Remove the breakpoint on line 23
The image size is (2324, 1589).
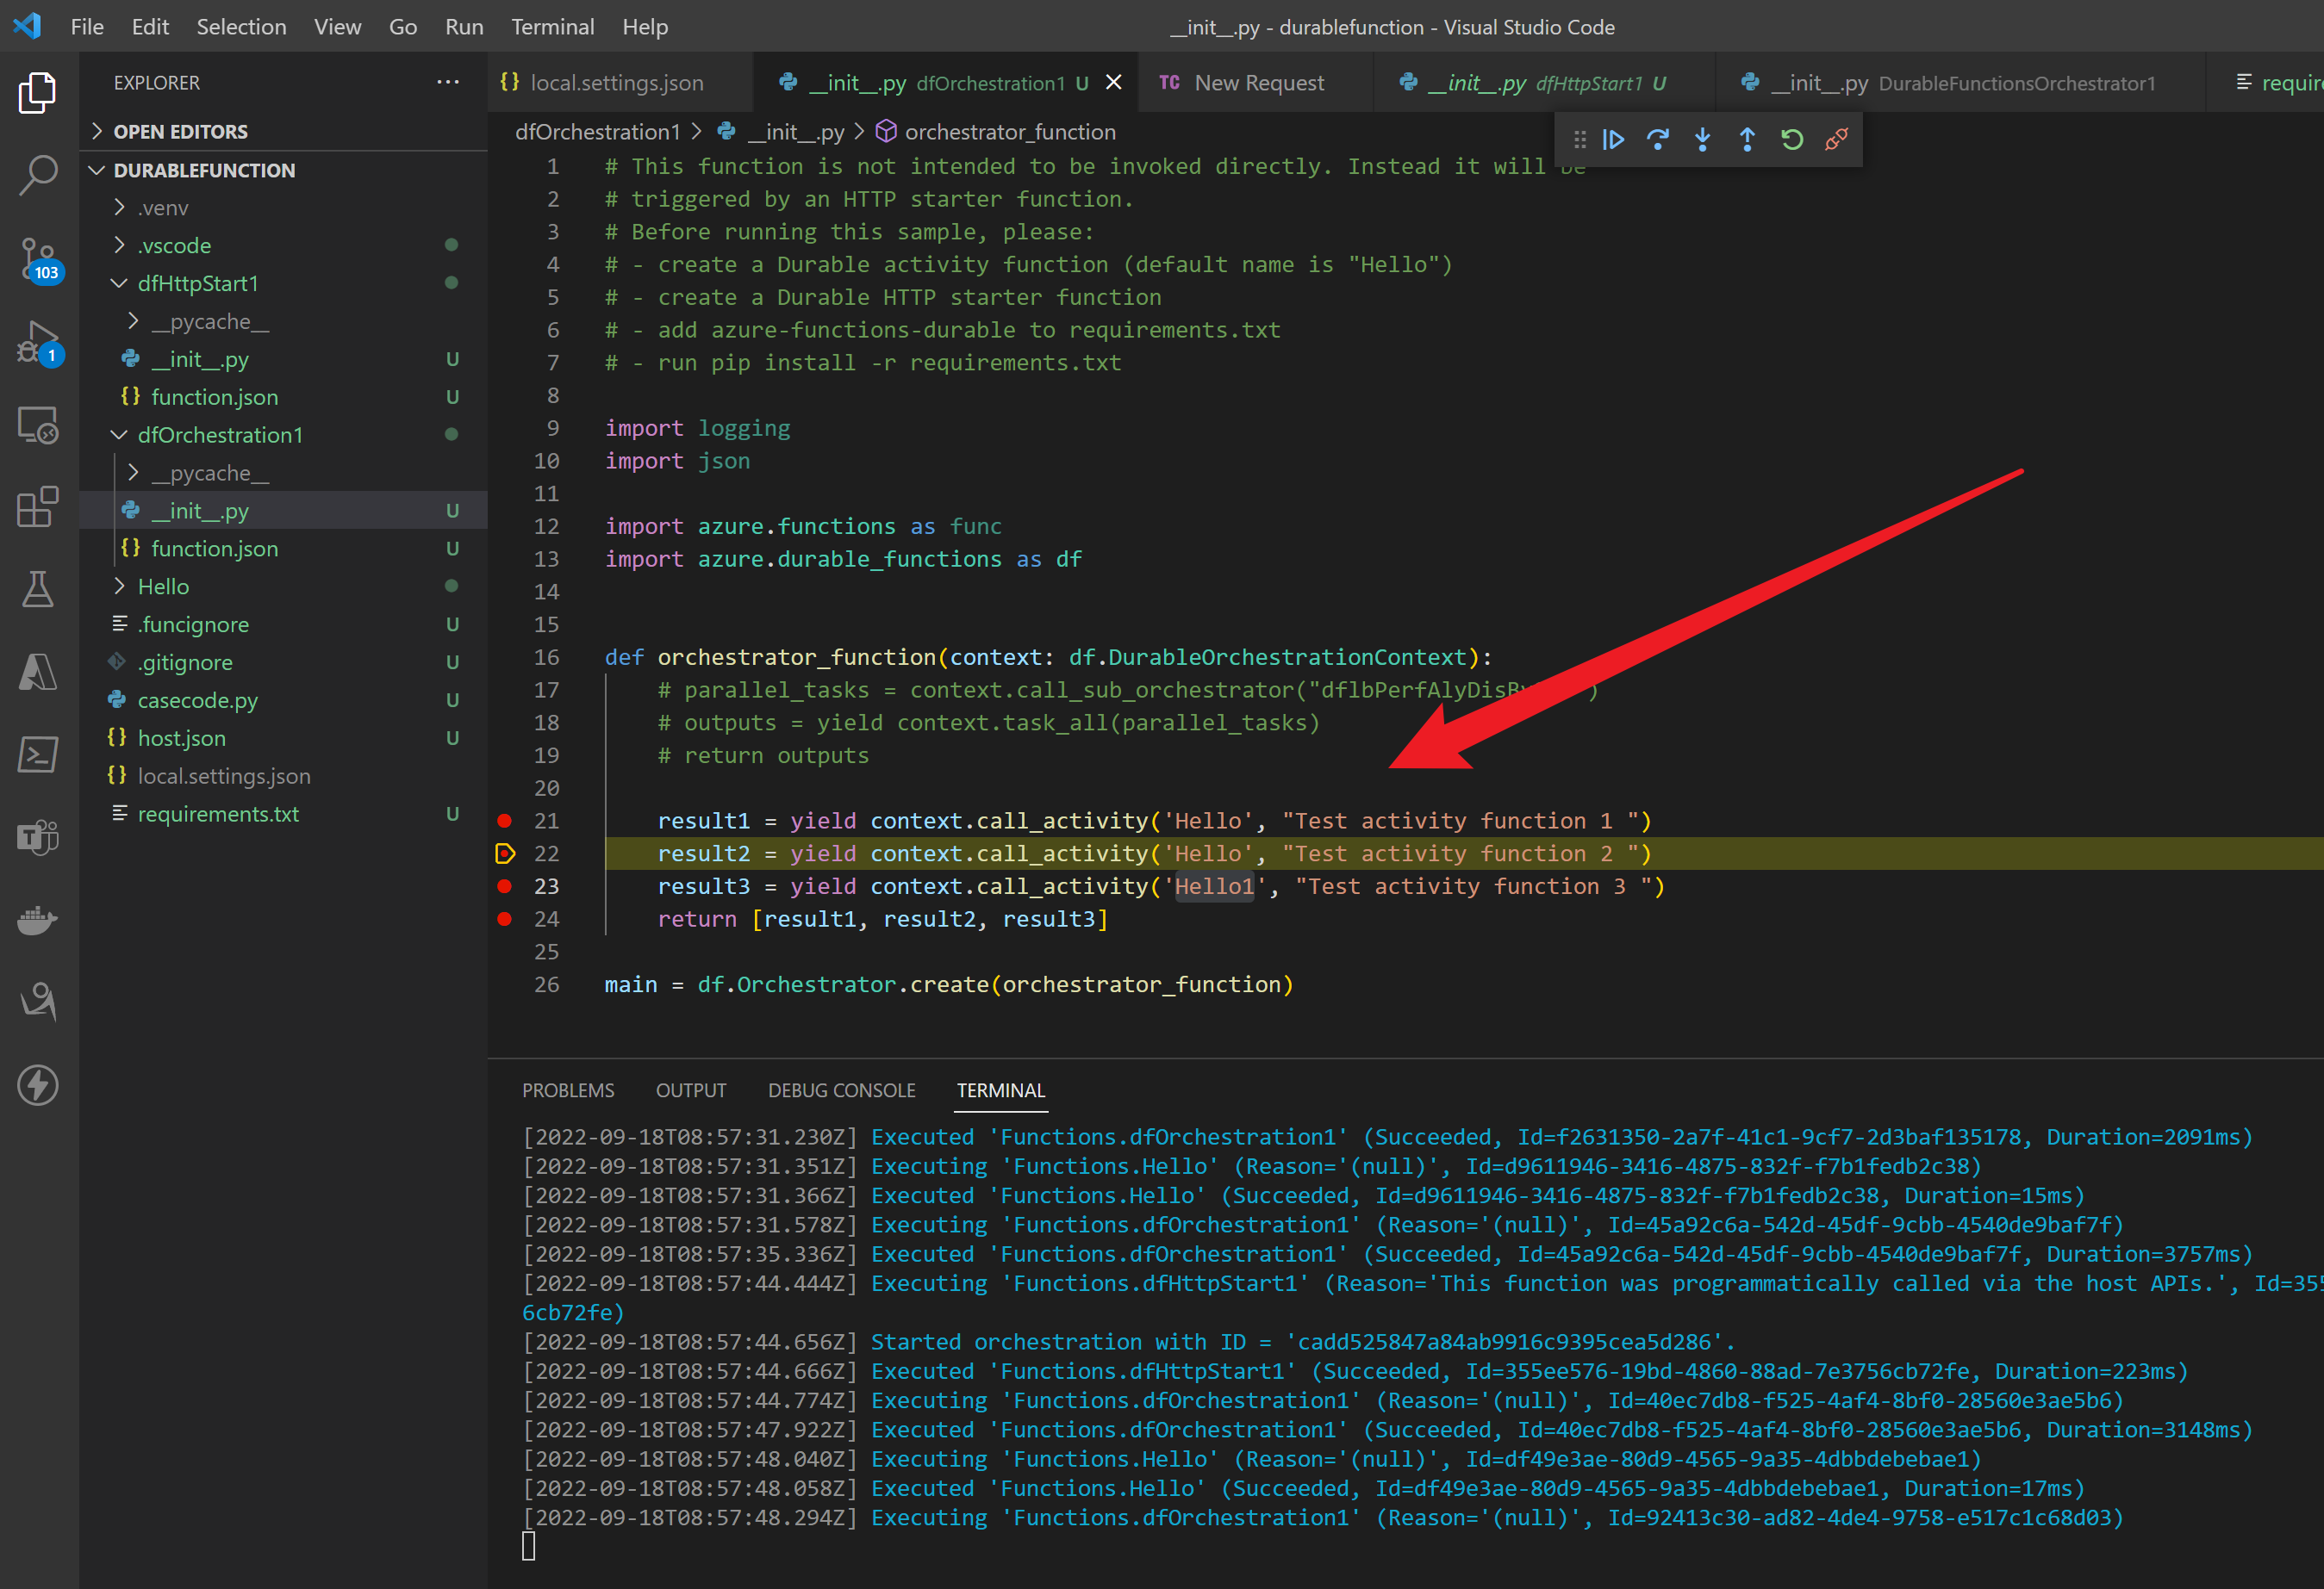(505, 886)
